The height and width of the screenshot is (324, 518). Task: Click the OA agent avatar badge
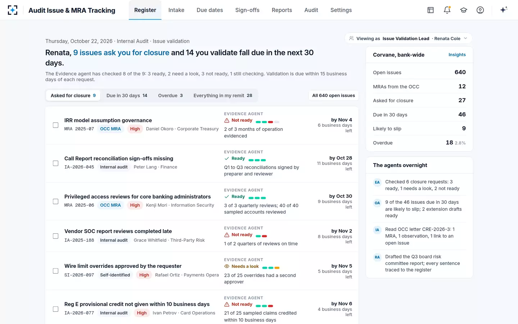[377, 203]
